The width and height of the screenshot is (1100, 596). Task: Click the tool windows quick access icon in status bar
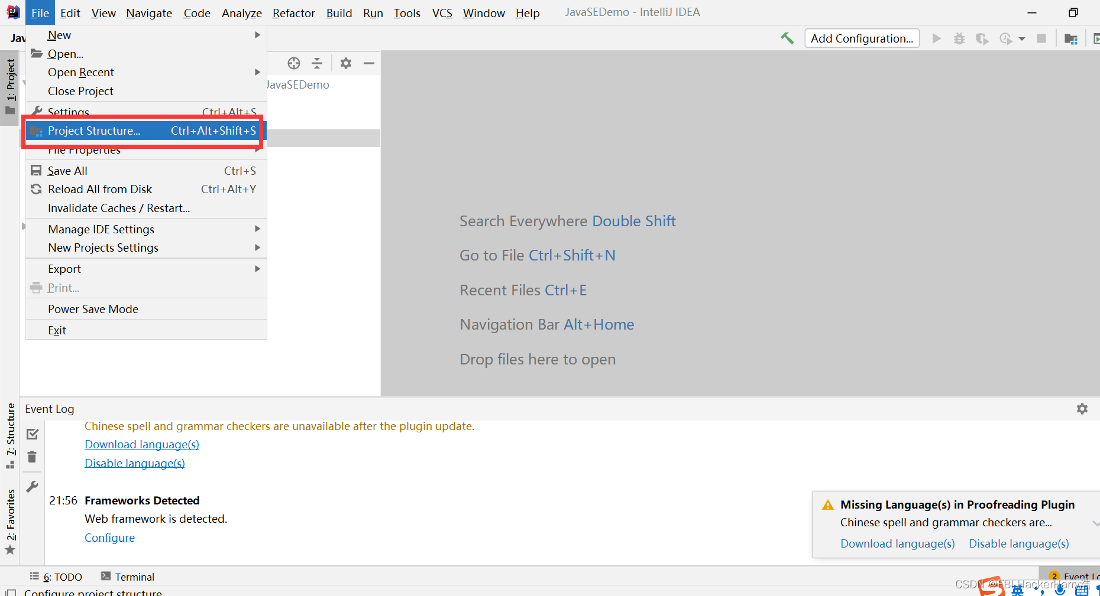click(10, 592)
